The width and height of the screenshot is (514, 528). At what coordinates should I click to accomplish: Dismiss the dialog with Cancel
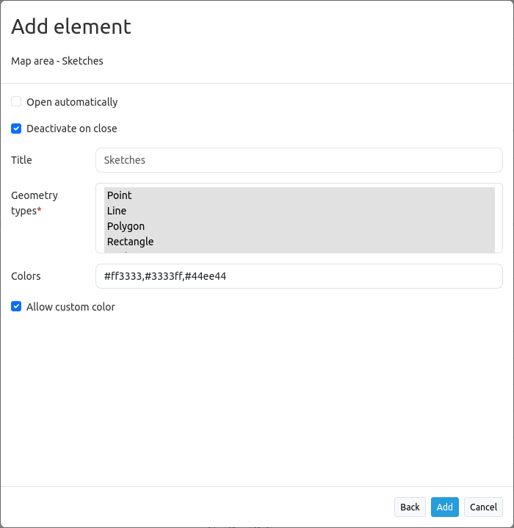(x=483, y=507)
